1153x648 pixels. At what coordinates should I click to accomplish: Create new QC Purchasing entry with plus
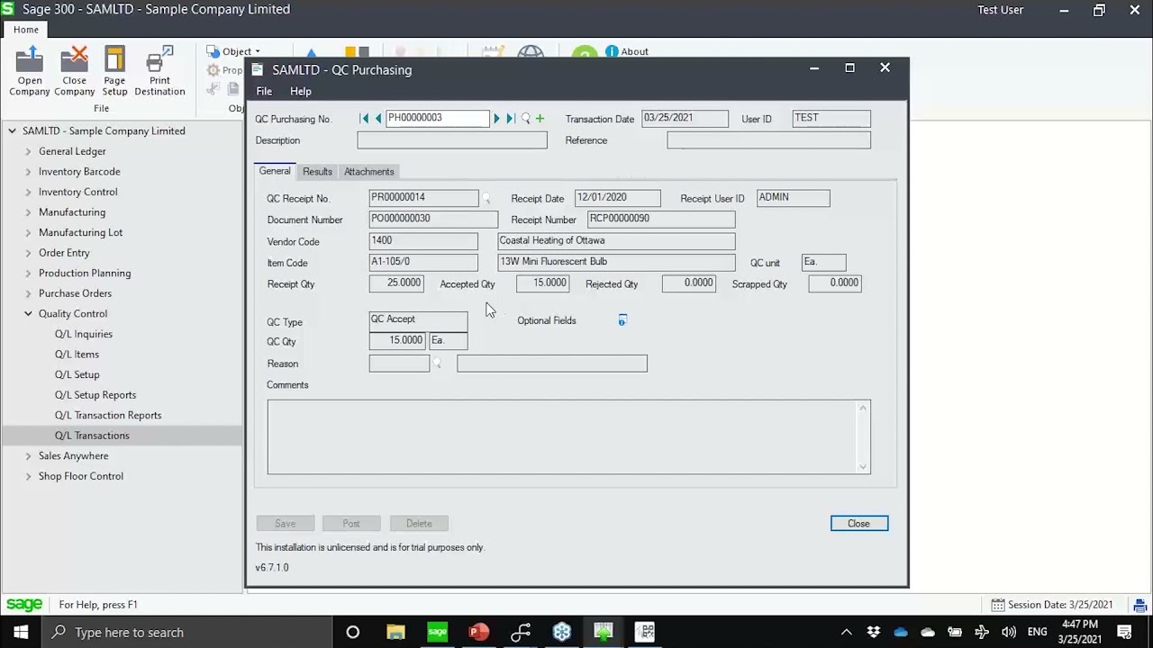540,119
